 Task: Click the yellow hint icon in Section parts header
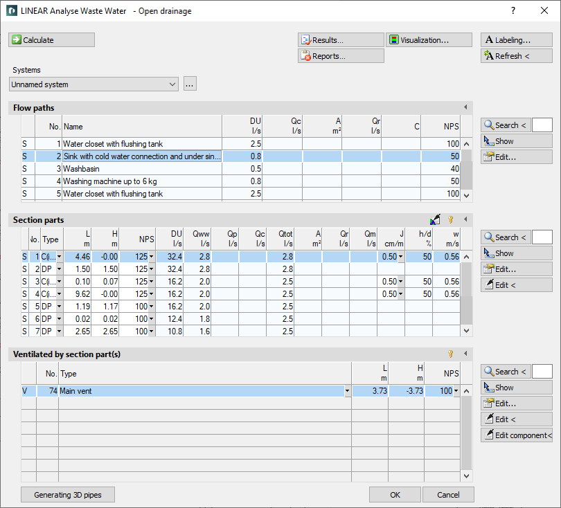(451, 219)
